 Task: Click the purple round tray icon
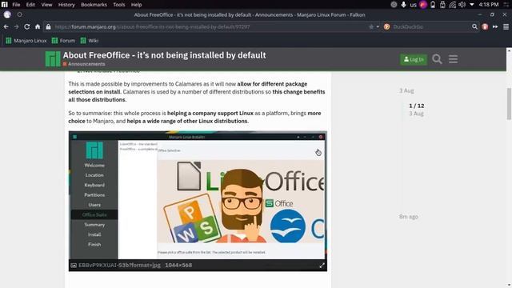click(x=423, y=5)
